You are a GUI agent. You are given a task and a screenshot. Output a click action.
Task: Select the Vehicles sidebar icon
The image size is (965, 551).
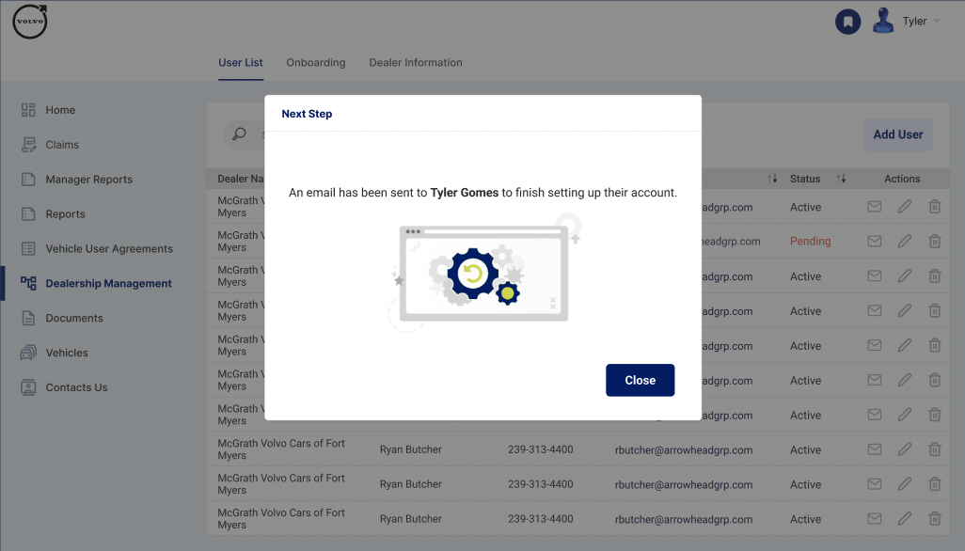pyautogui.click(x=27, y=353)
